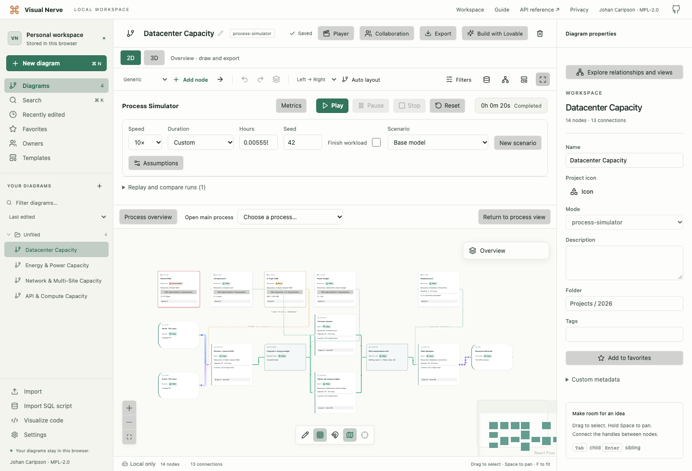Click the undo arrow in the diagram toolbar
Screen dimensions: 692x471
[x=245, y=79]
